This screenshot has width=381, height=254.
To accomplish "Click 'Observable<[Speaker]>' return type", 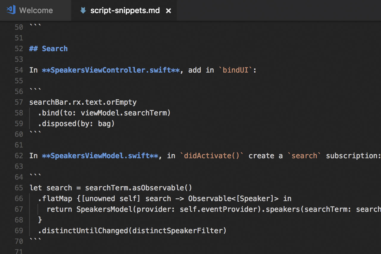I will point(233,198).
